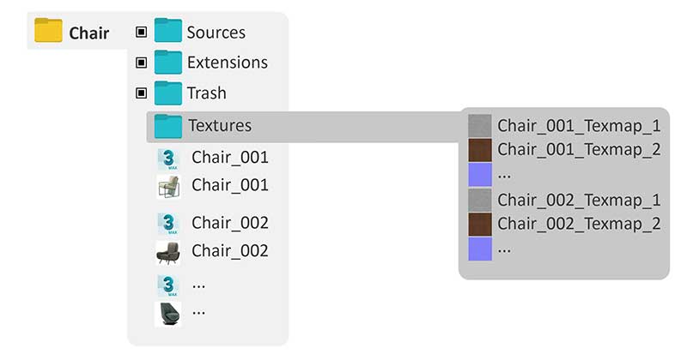Select the Textures folder label
The image size is (687, 360).
(220, 125)
